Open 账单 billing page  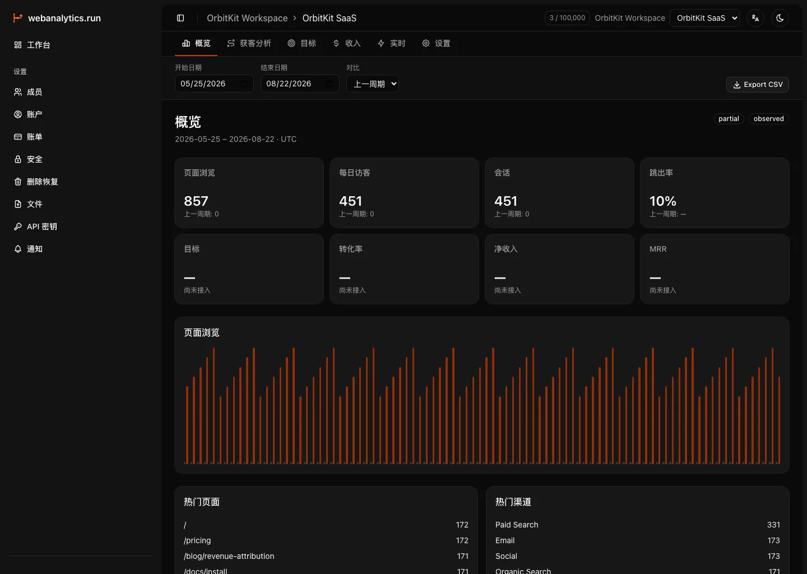81,137
